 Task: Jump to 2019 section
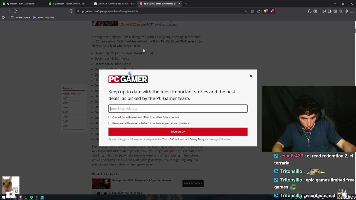pyautogui.click(x=66, y=126)
